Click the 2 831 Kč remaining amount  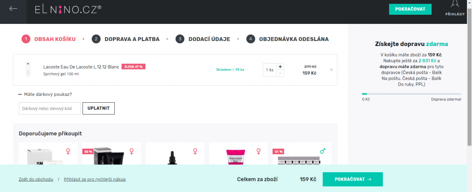(x=427, y=61)
